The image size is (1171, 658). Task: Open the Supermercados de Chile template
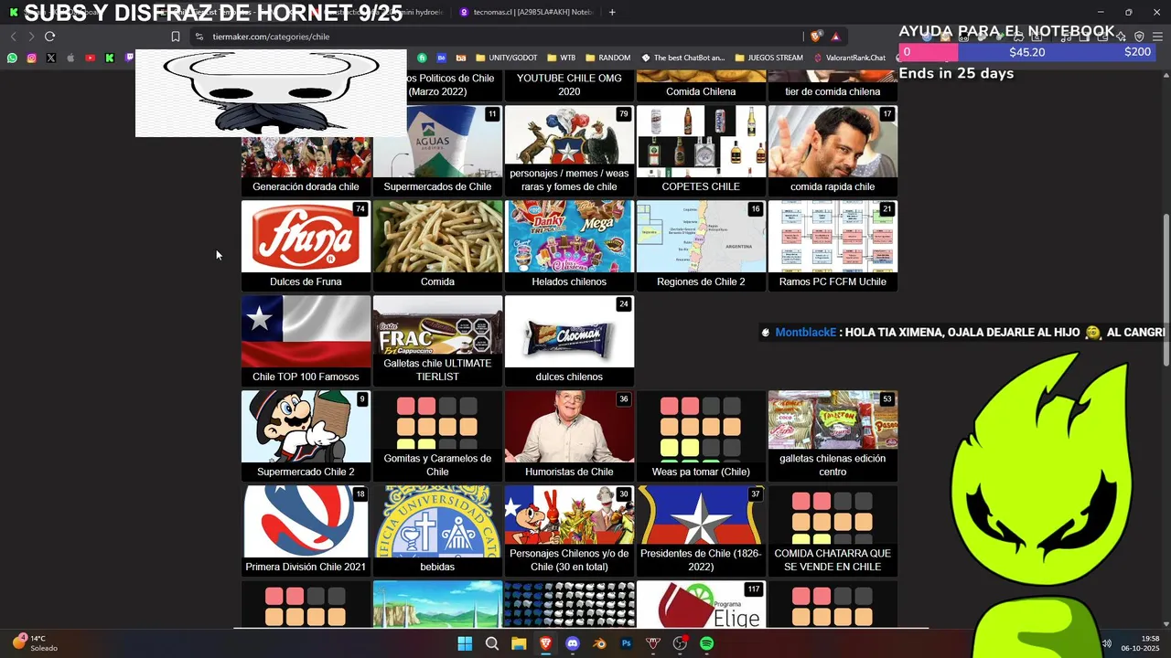click(437, 150)
